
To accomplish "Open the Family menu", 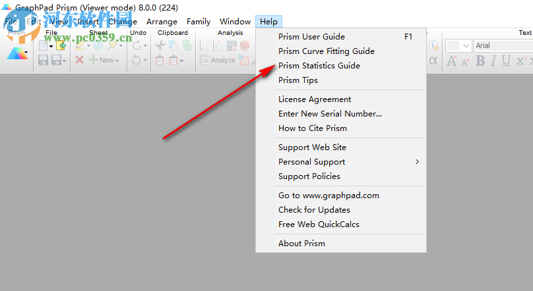I will [x=199, y=22].
